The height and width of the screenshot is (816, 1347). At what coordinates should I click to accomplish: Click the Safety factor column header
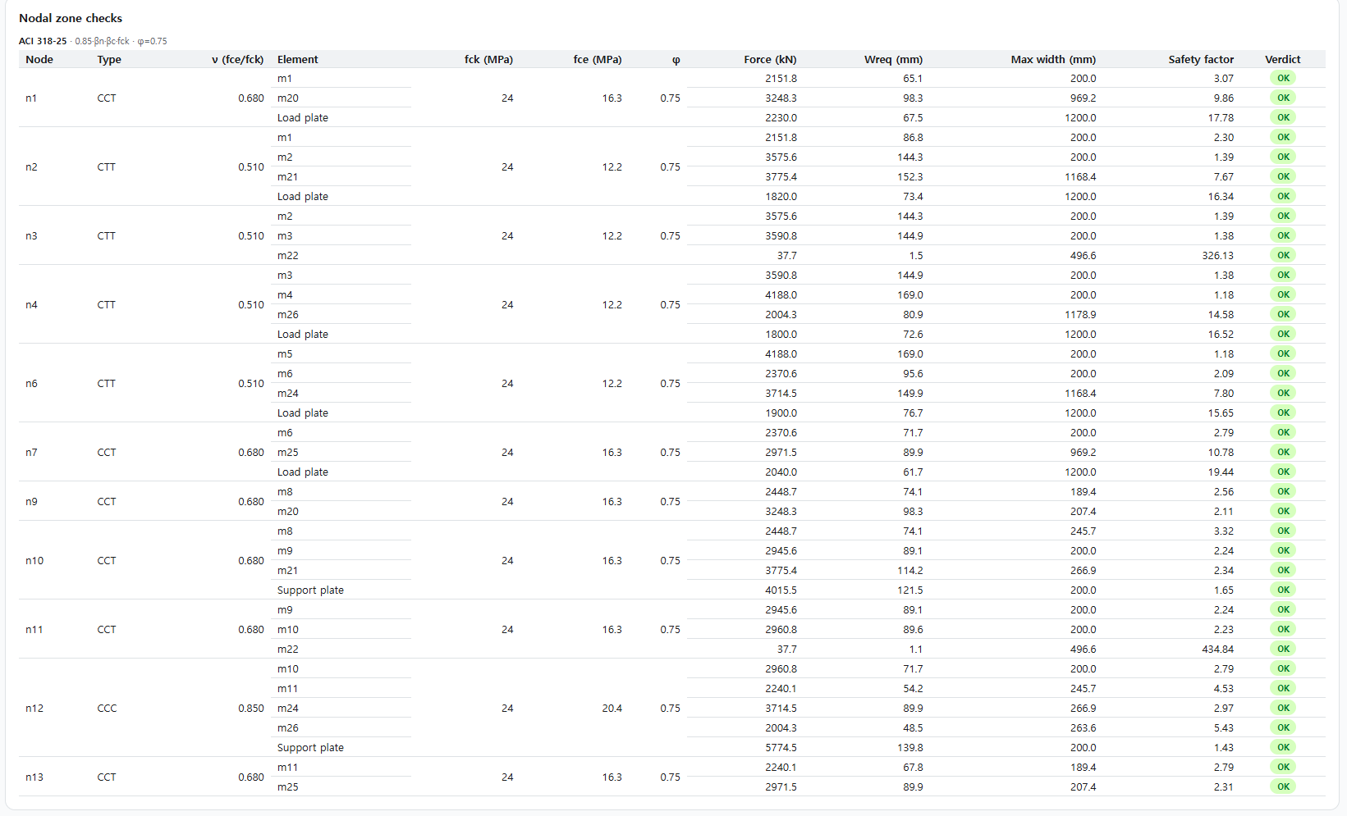pyautogui.click(x=1201, y=59)
